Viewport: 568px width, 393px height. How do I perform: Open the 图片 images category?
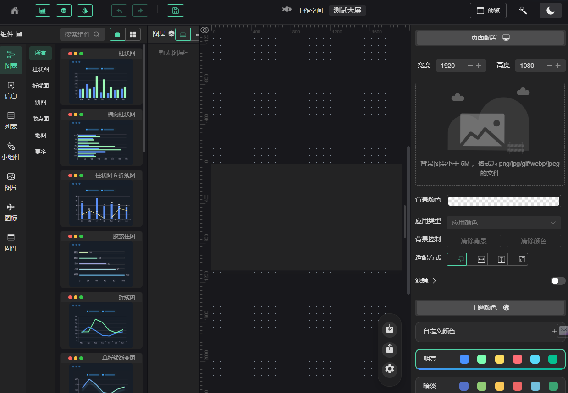11,182
